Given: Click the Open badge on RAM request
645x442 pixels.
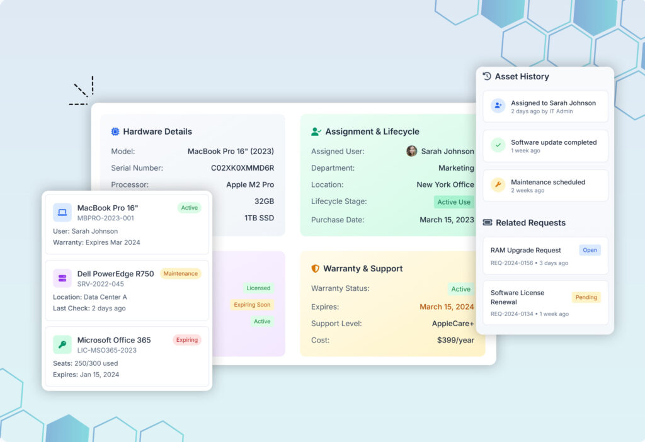Looking at the screenshot, I should point(590,250).
